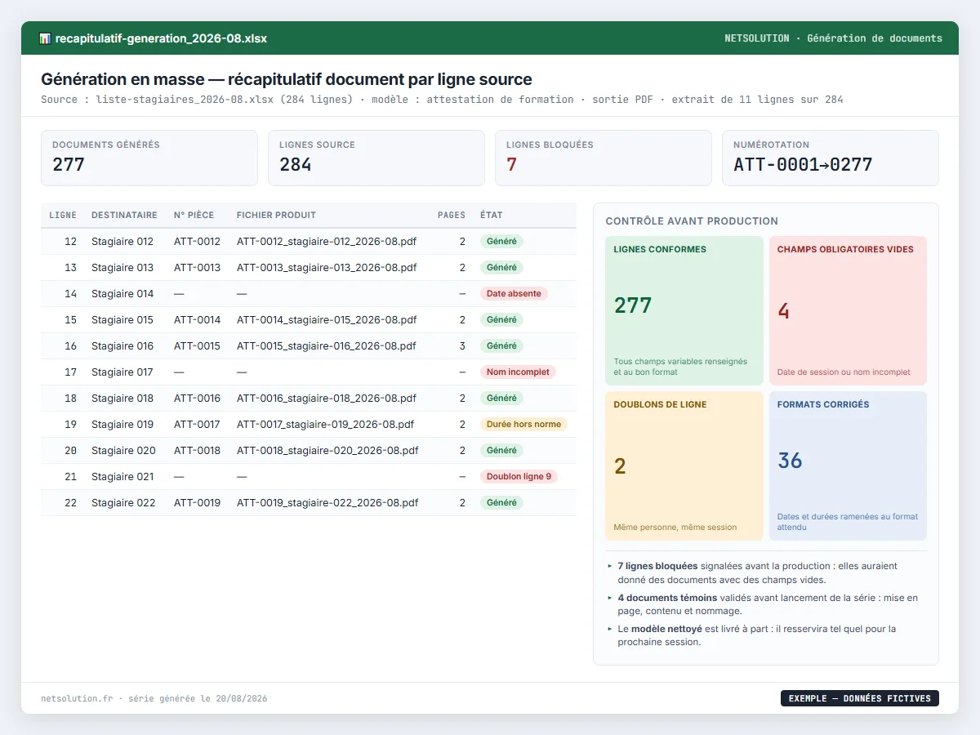Image resolution: width=980 pixels, height=735 pixels.
Task: Select piece number ATT-0019
Action: coord(197,503)
